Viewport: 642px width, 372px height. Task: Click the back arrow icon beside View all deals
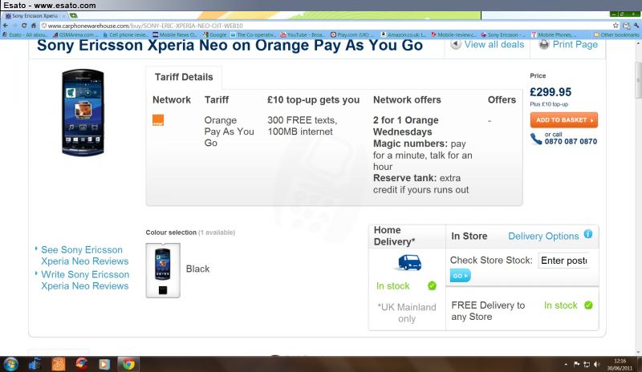456,44
